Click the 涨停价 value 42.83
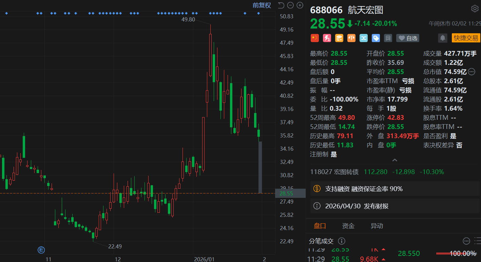This screenshot has width=481, height=262. coord(395,118)
